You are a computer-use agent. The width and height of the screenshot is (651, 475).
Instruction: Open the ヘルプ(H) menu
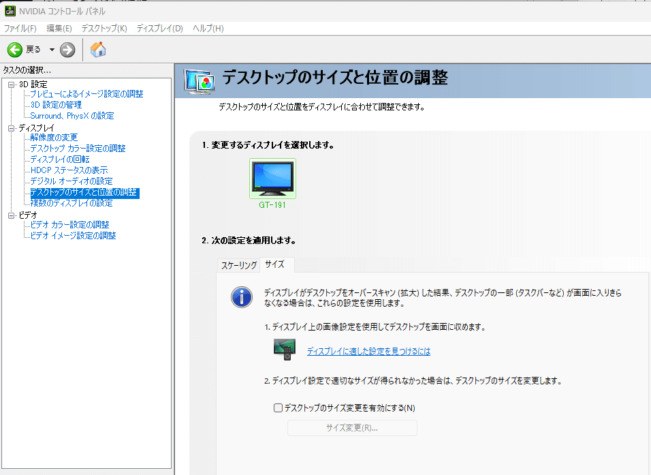208,28
